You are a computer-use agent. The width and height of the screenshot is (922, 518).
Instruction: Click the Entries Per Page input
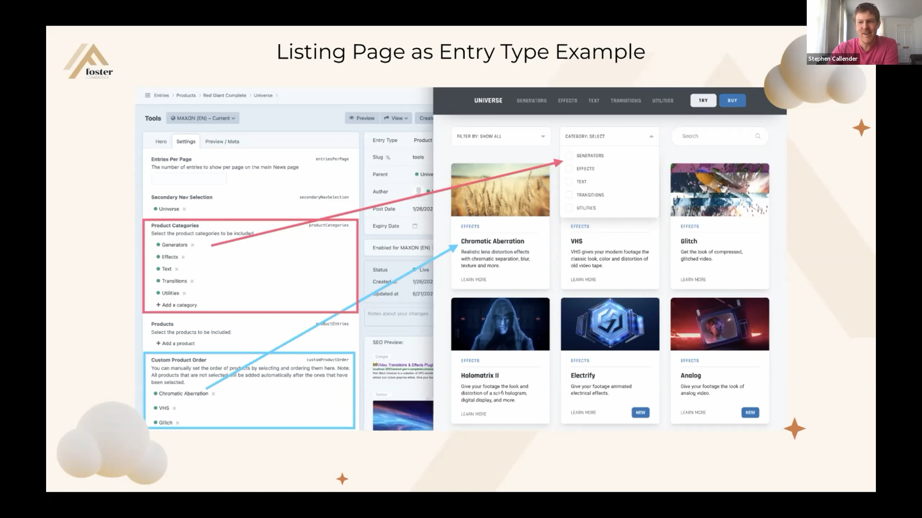[189, 178]
